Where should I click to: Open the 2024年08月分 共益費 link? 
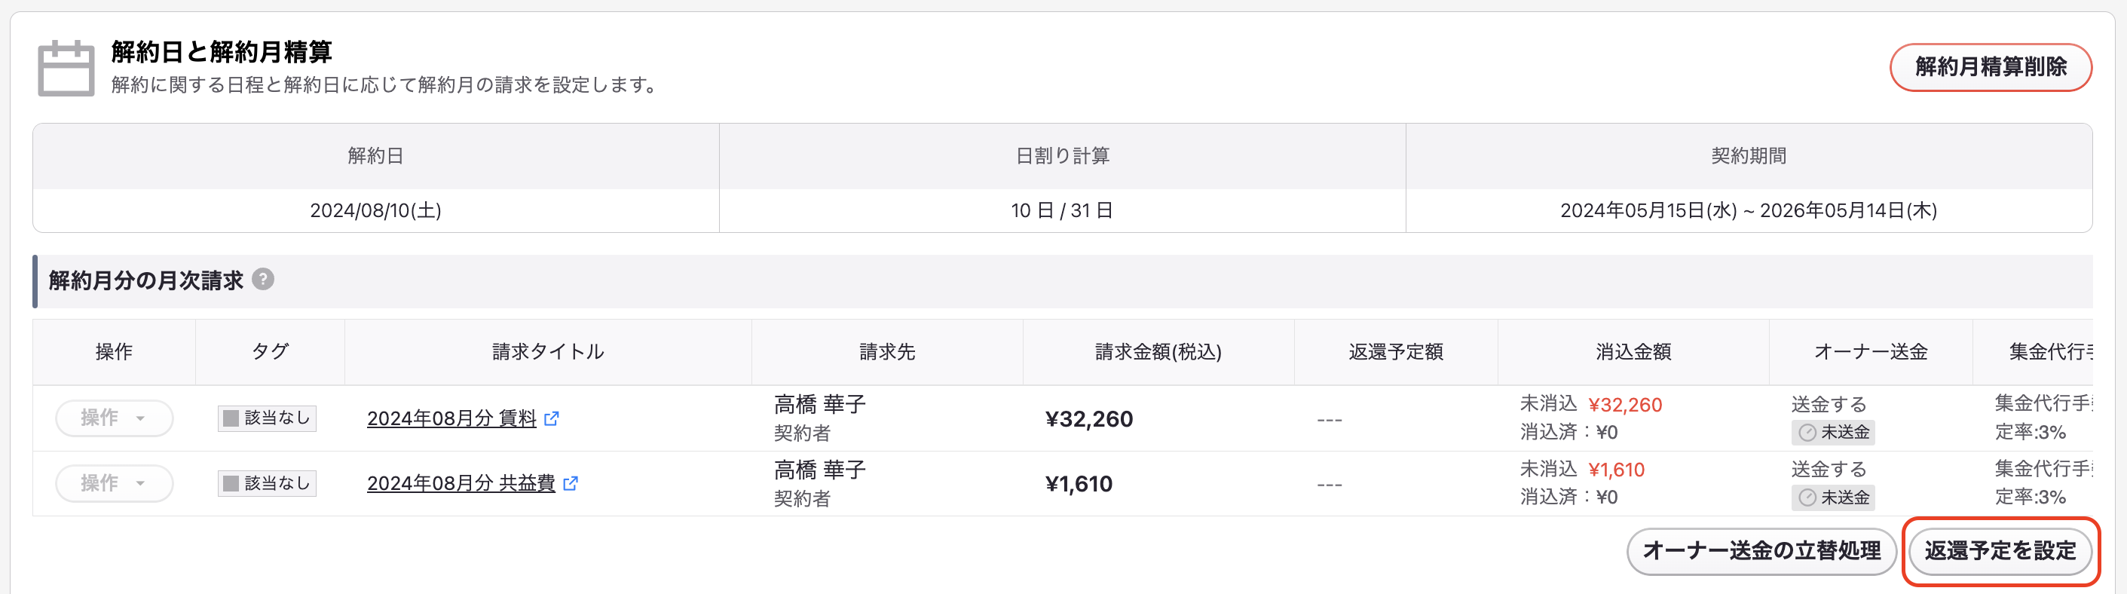[461, 483]
